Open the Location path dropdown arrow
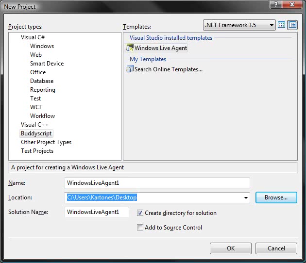Image resolution: width=306 pixels, height=263 pixels. [246, 197]
